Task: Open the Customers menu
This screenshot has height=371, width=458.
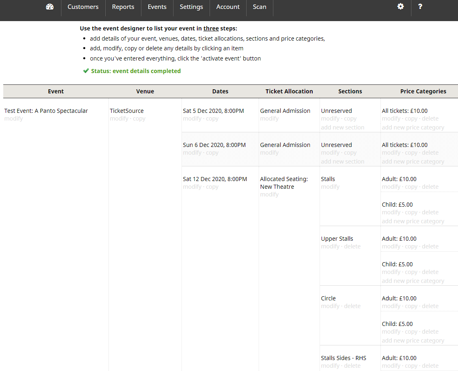Action: [x=83, y=7]
